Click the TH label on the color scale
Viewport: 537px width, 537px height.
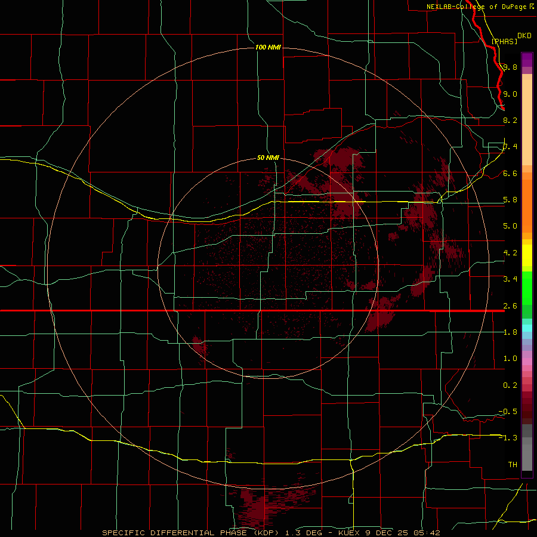tap(513, 465)
